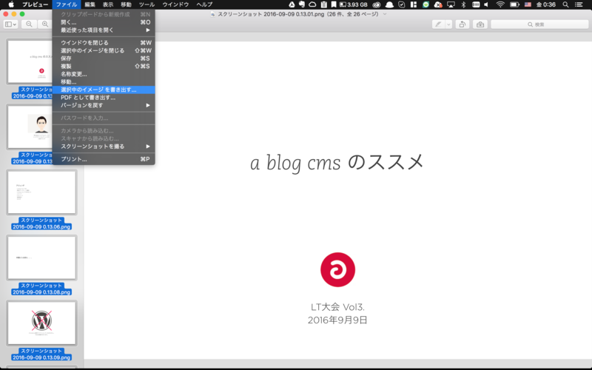Select the a blog cms title slide thumbnail
592x370 pixels.
pos(30,61)
